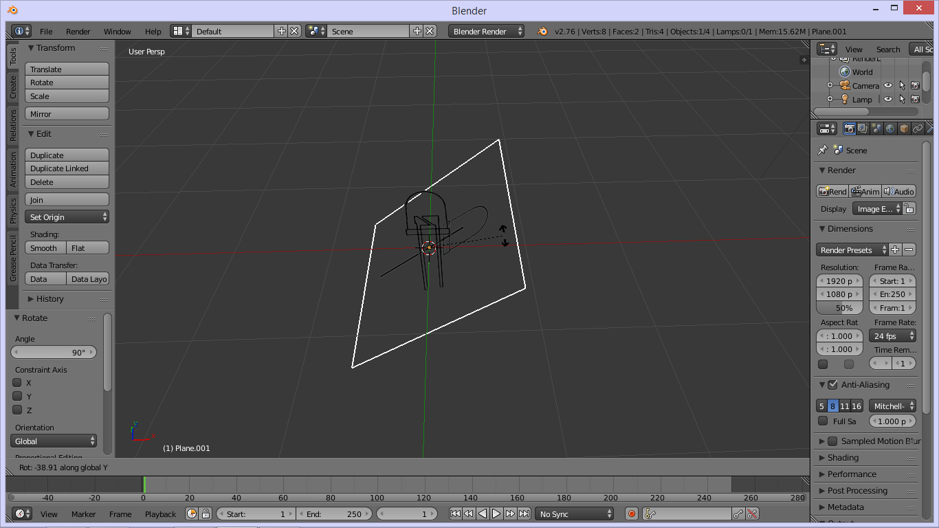Select the Constraints properties tab icon
This screenshot has height=528, width=939.
[918, 129]
